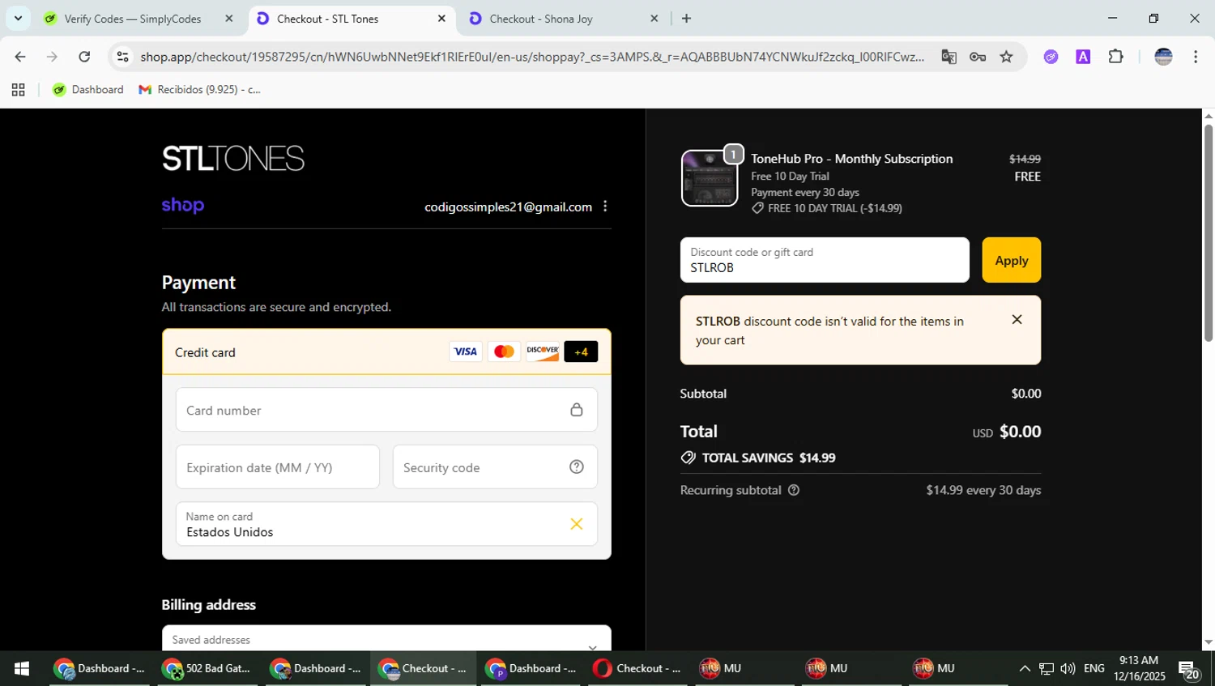Click the ENG language indicator
The image size is (1215, 686).
click(x=1093, y=668)
